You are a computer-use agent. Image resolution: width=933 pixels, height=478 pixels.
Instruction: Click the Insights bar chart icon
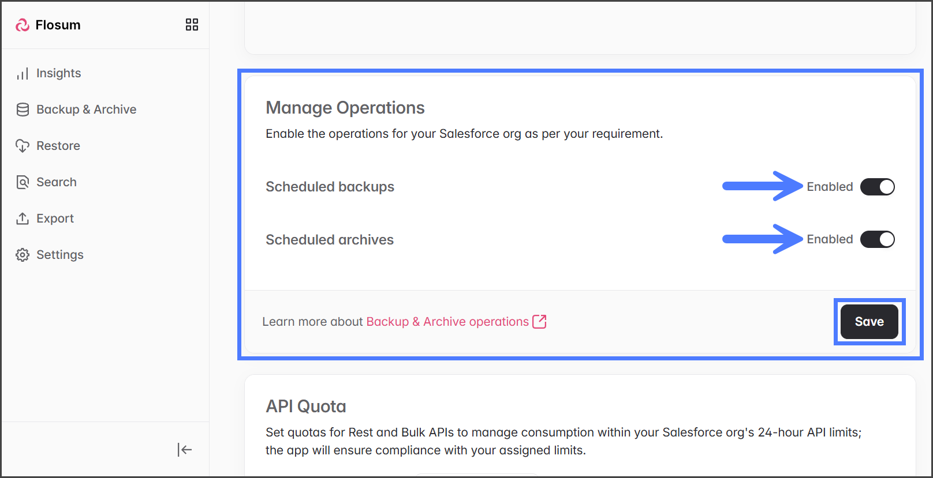pos(23,74)
